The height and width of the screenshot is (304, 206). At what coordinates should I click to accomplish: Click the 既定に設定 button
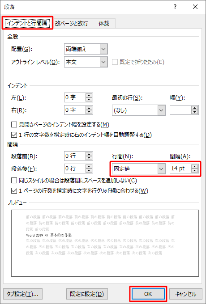point(86,294)
